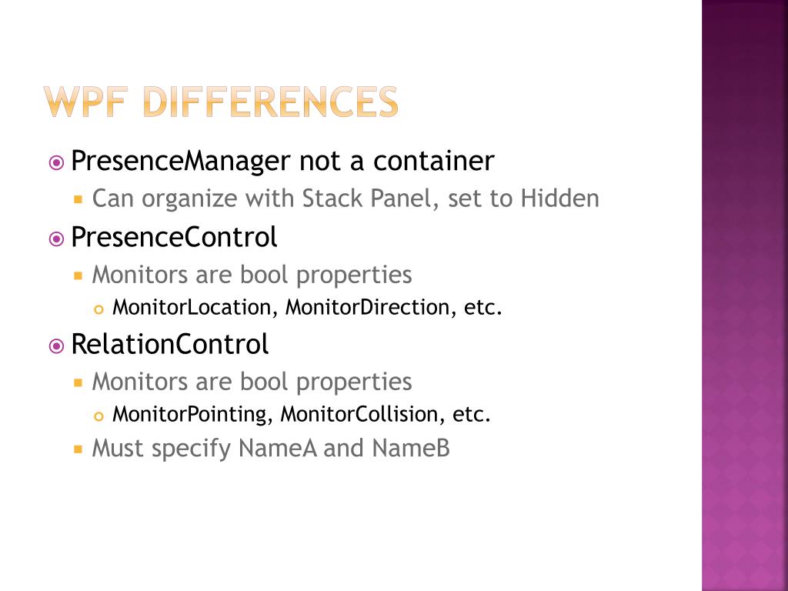Click the circular bullet beside RelationControl
This screenshot has width=788, height=591.
pyautogui.click(x=56, y=346)
